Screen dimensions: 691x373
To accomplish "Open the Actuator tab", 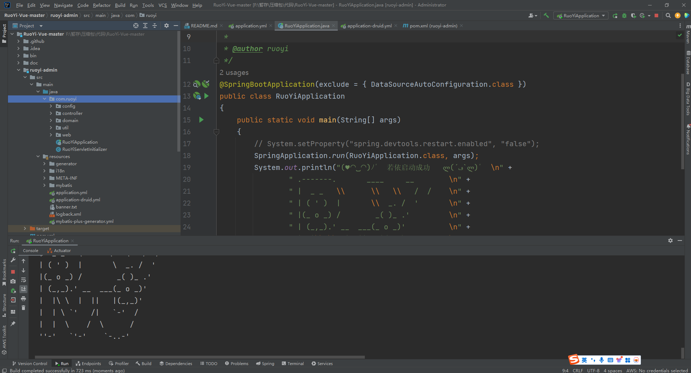I will point(59,251).
